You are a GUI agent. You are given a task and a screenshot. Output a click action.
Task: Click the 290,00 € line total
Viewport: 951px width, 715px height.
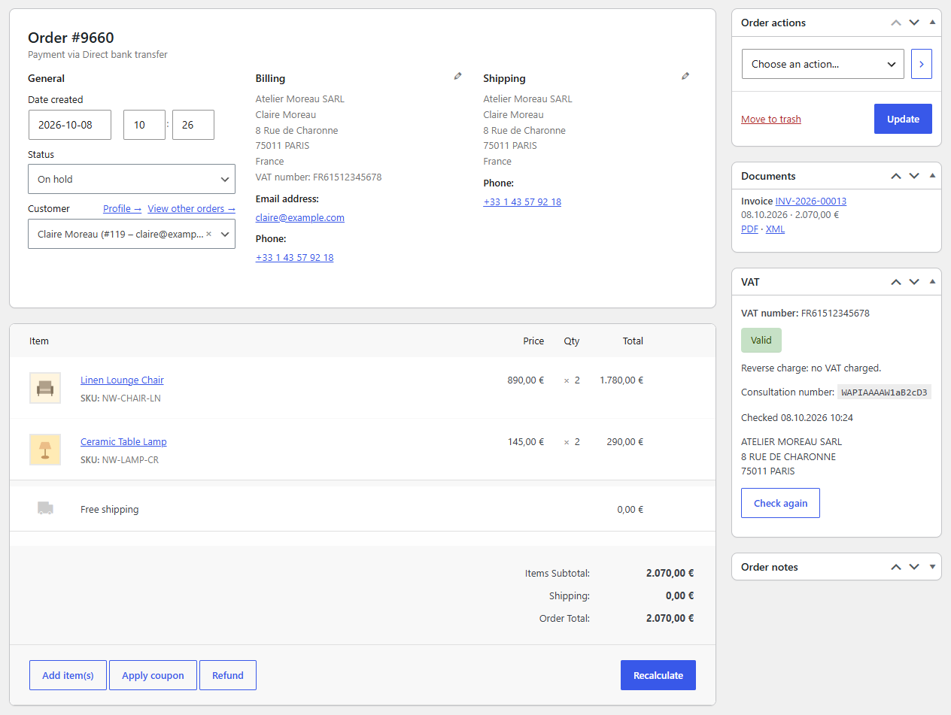coord(625,441)
